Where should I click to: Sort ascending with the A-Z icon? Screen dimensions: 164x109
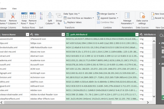click(x=41, y=14)
